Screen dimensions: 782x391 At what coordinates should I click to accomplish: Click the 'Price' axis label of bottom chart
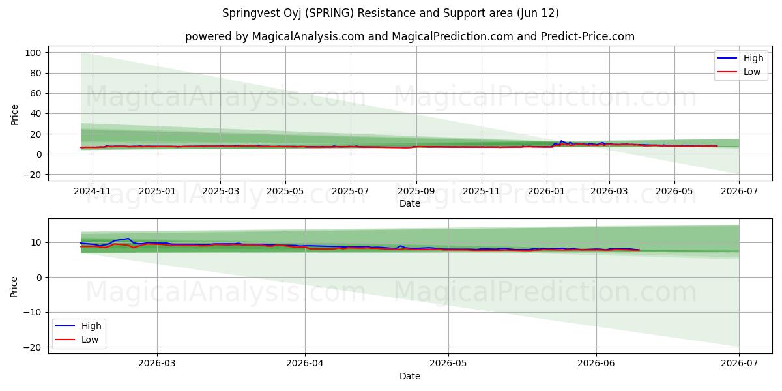point(15,286)
